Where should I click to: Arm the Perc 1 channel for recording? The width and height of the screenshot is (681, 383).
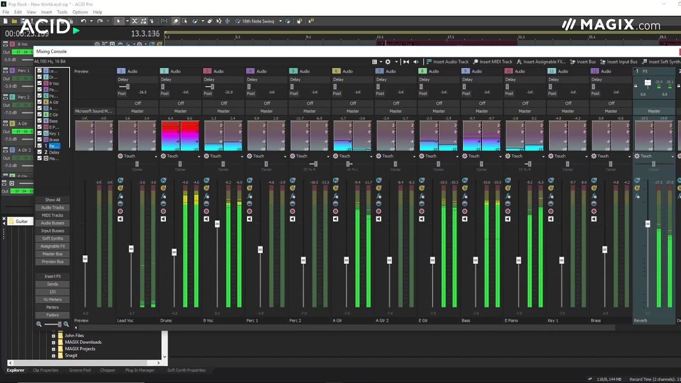250,211
